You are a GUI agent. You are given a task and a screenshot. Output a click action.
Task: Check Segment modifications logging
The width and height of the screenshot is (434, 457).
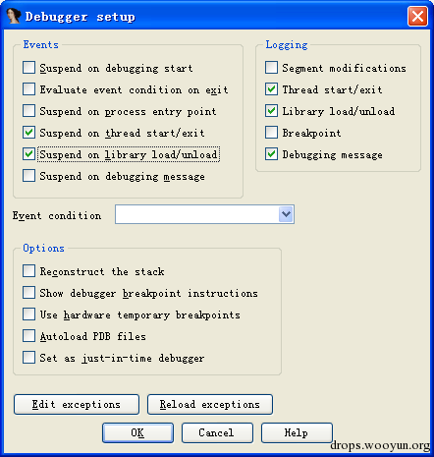coord(271,68)
